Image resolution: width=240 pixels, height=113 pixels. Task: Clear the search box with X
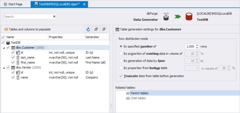coord(54,17)
